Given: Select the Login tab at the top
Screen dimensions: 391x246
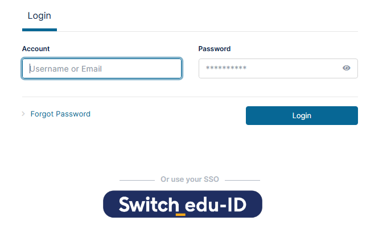Looking at the screenshot, I should (x=39, y=16).
